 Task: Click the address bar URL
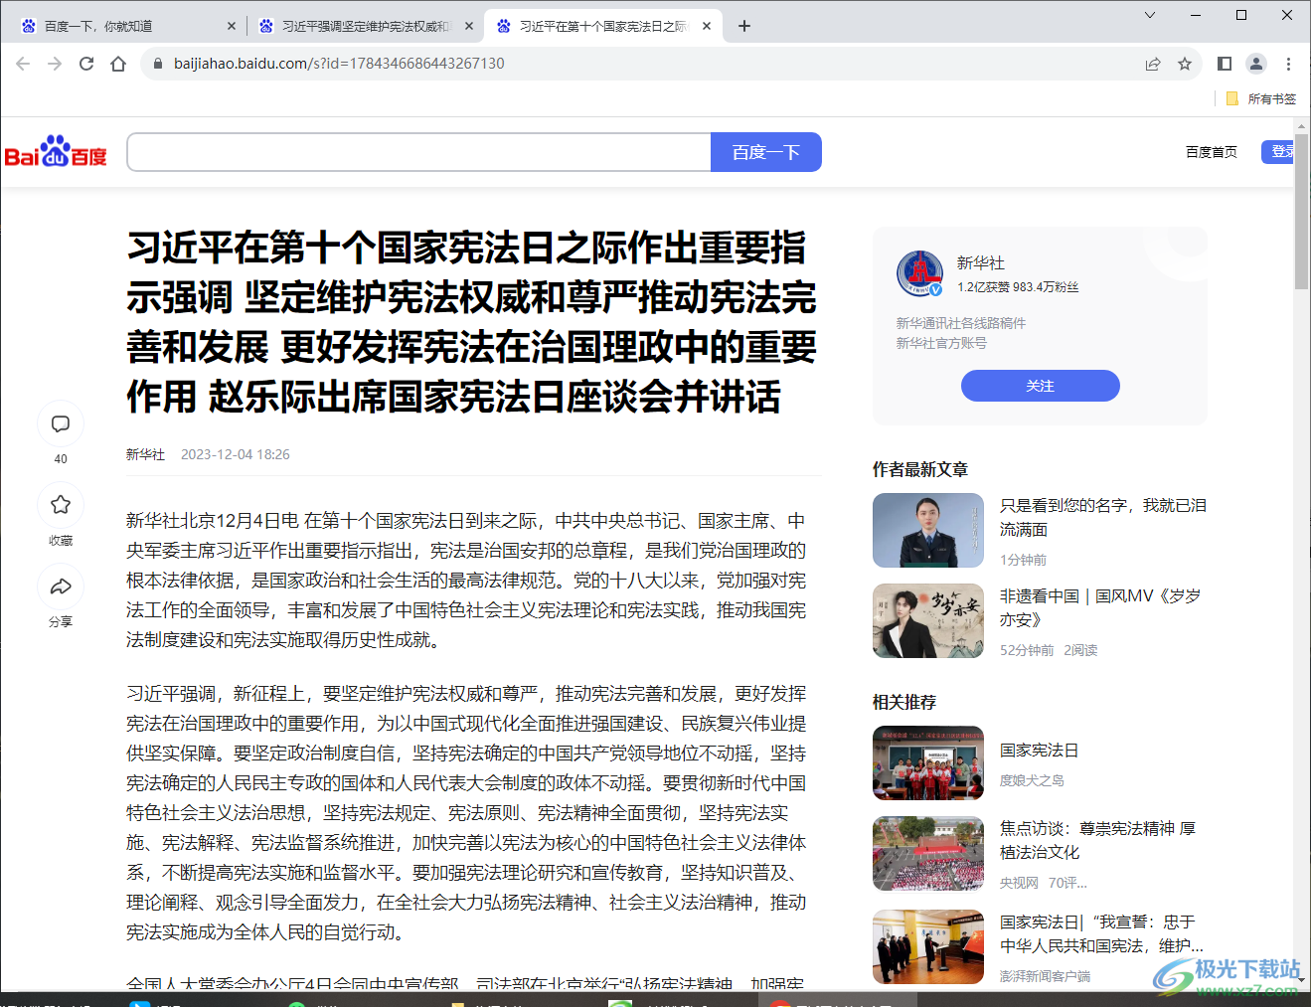pyautogui.click(x=339, y=64)
